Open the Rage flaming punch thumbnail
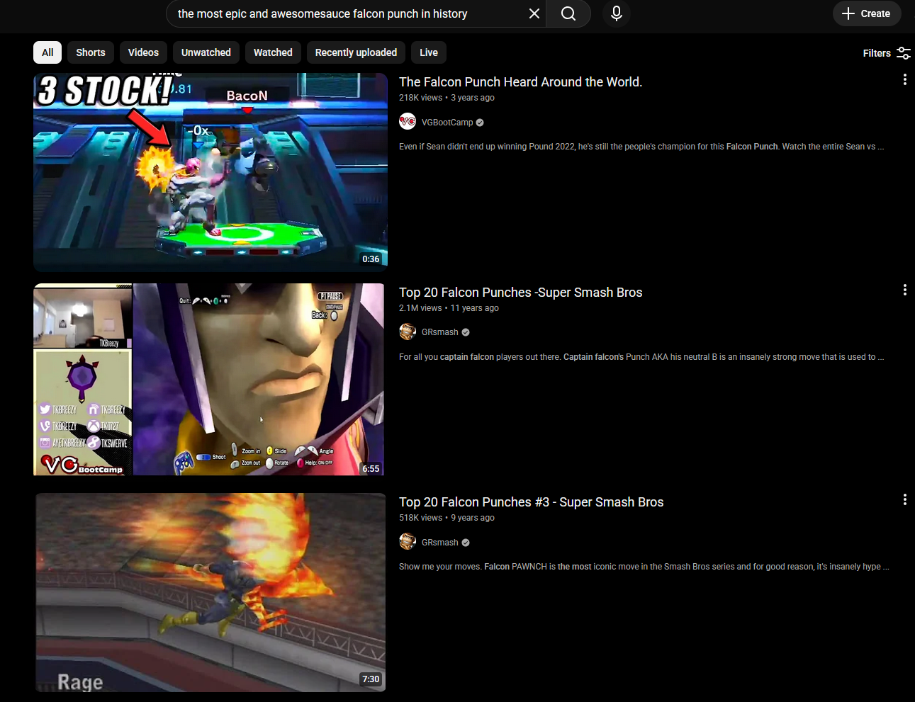Screen dimensions: 915x702 point(210,592)
